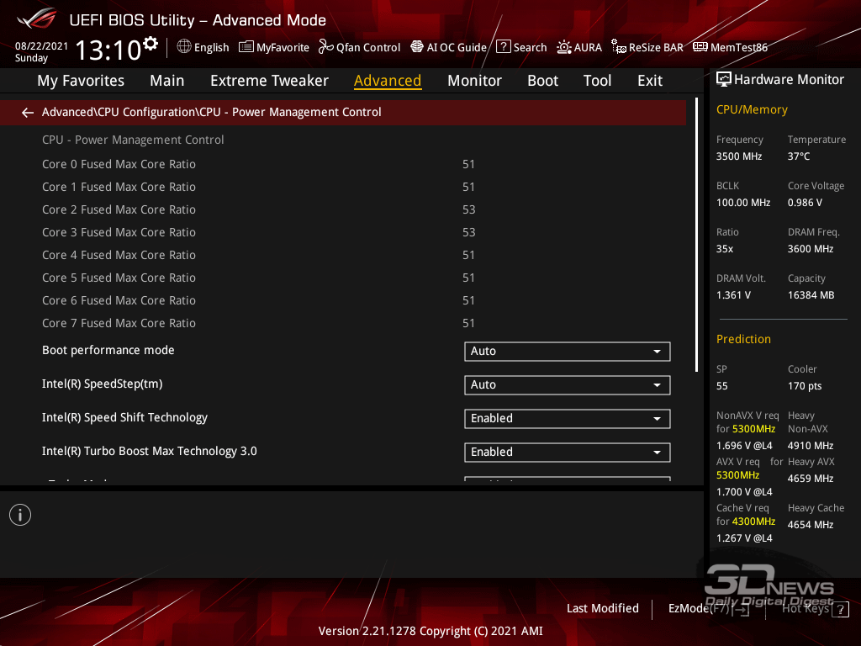This screenshot has height=646, width=861.
Task: Click the Advanced\CPU Configuration breadcrumb path
Action: [x=211, y=112]
